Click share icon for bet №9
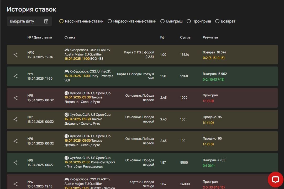 coord(15,76)
